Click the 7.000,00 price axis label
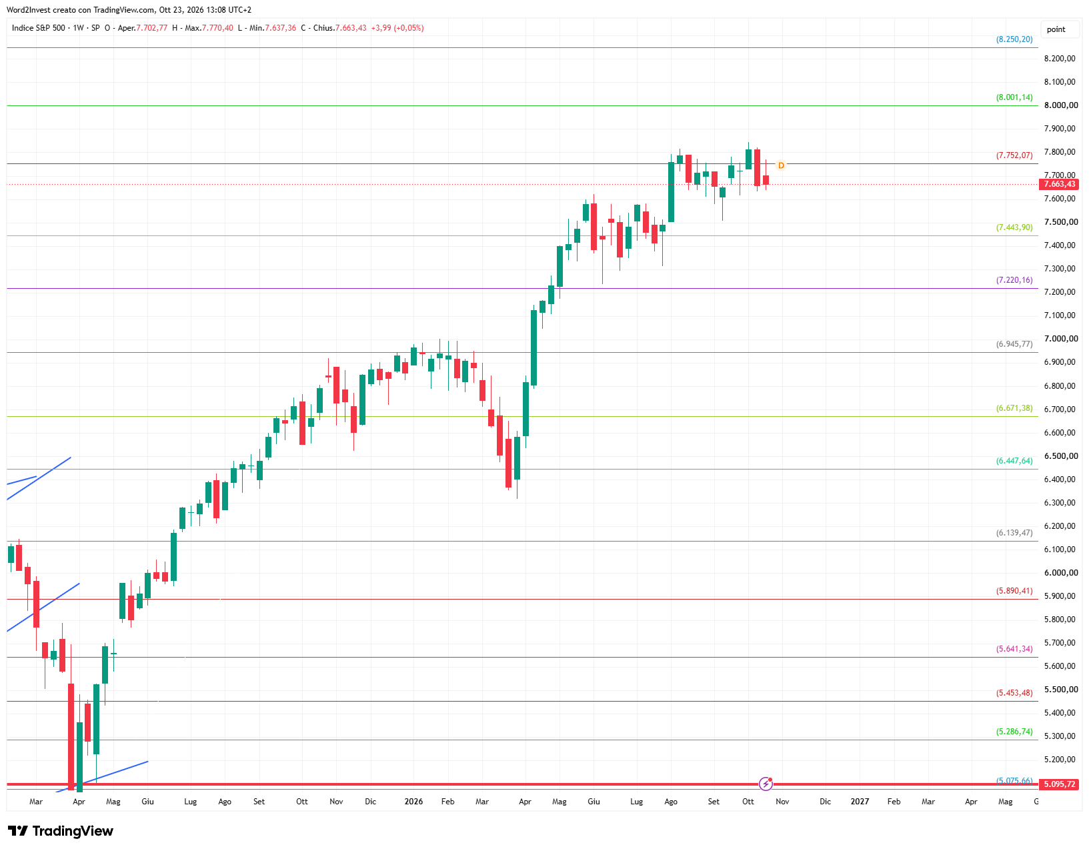Image resolution: width=1089 pixels, height=851 pixels. tap(1061, 339)
